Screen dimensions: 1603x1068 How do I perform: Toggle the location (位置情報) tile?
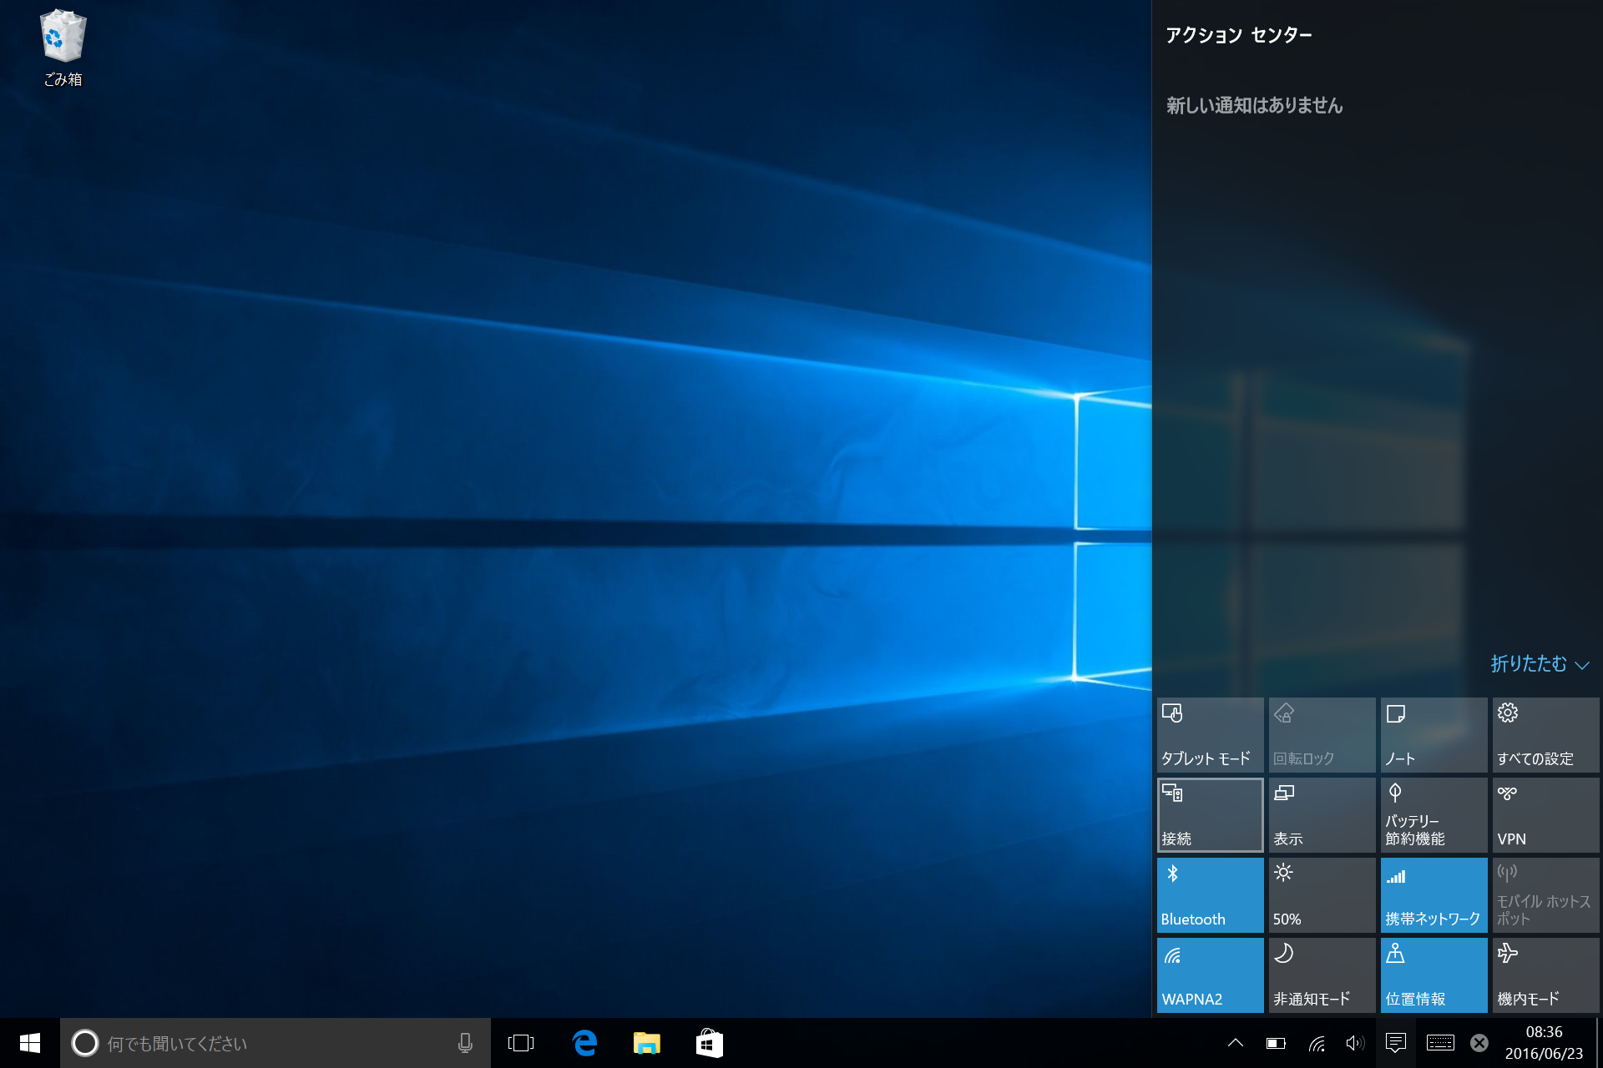(x=1434, y=975)
